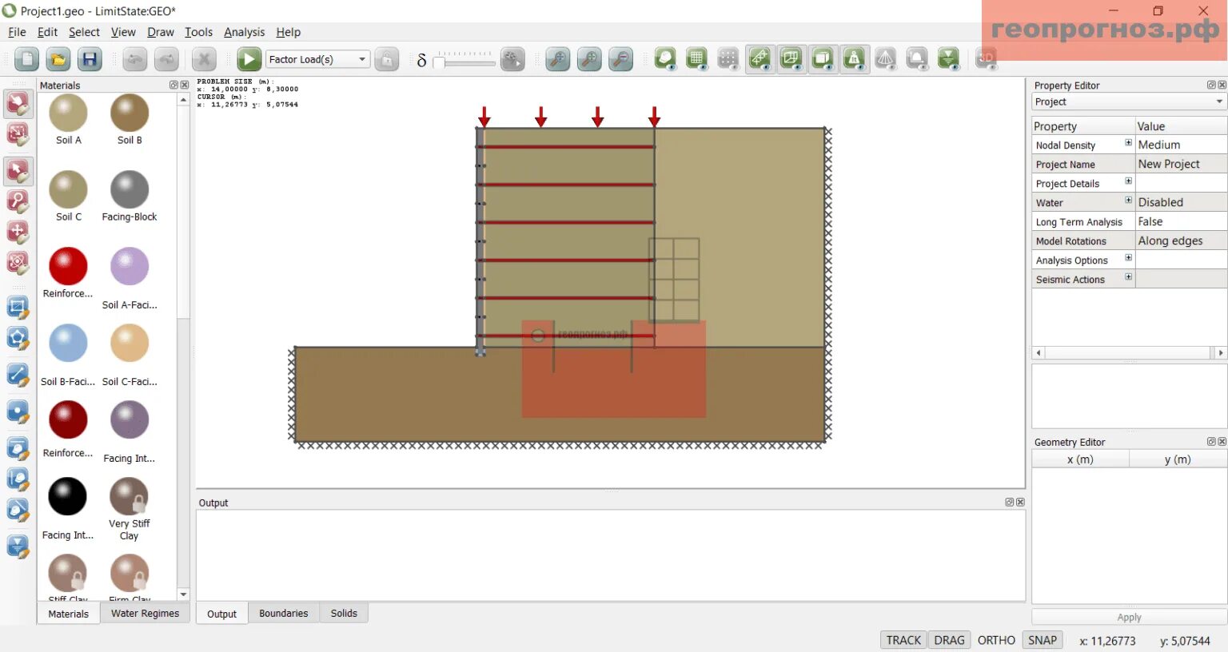Screen dimensions: 1228x652
Task: Expand the Nodal Density property
Action: pyautogui.click(x=1128, y=143)
